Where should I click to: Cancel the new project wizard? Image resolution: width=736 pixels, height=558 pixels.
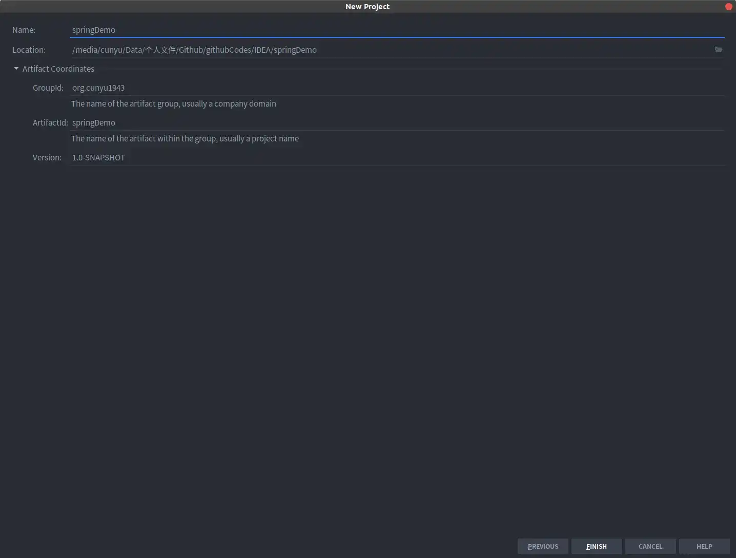(650, 546)
